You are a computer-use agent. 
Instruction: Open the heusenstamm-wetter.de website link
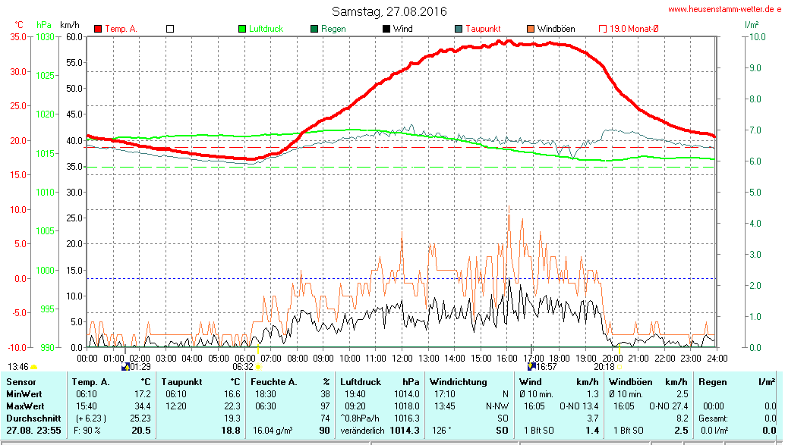[724, 9]
